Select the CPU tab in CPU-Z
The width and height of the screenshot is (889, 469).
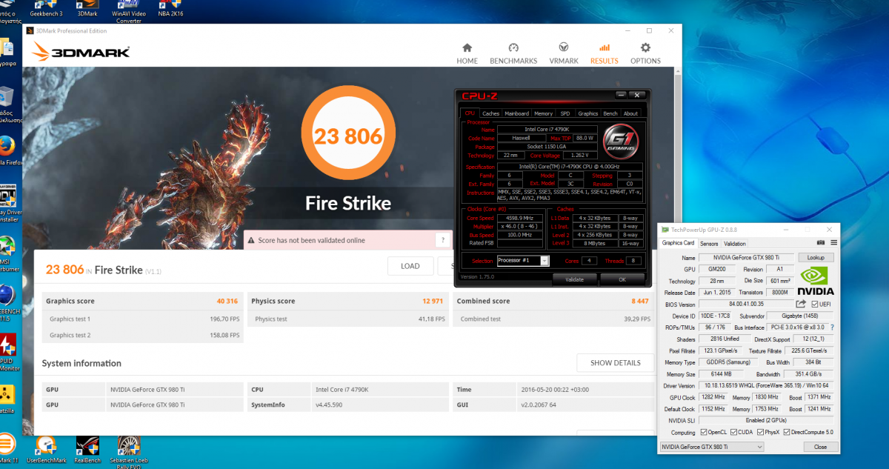coord(470,113)
